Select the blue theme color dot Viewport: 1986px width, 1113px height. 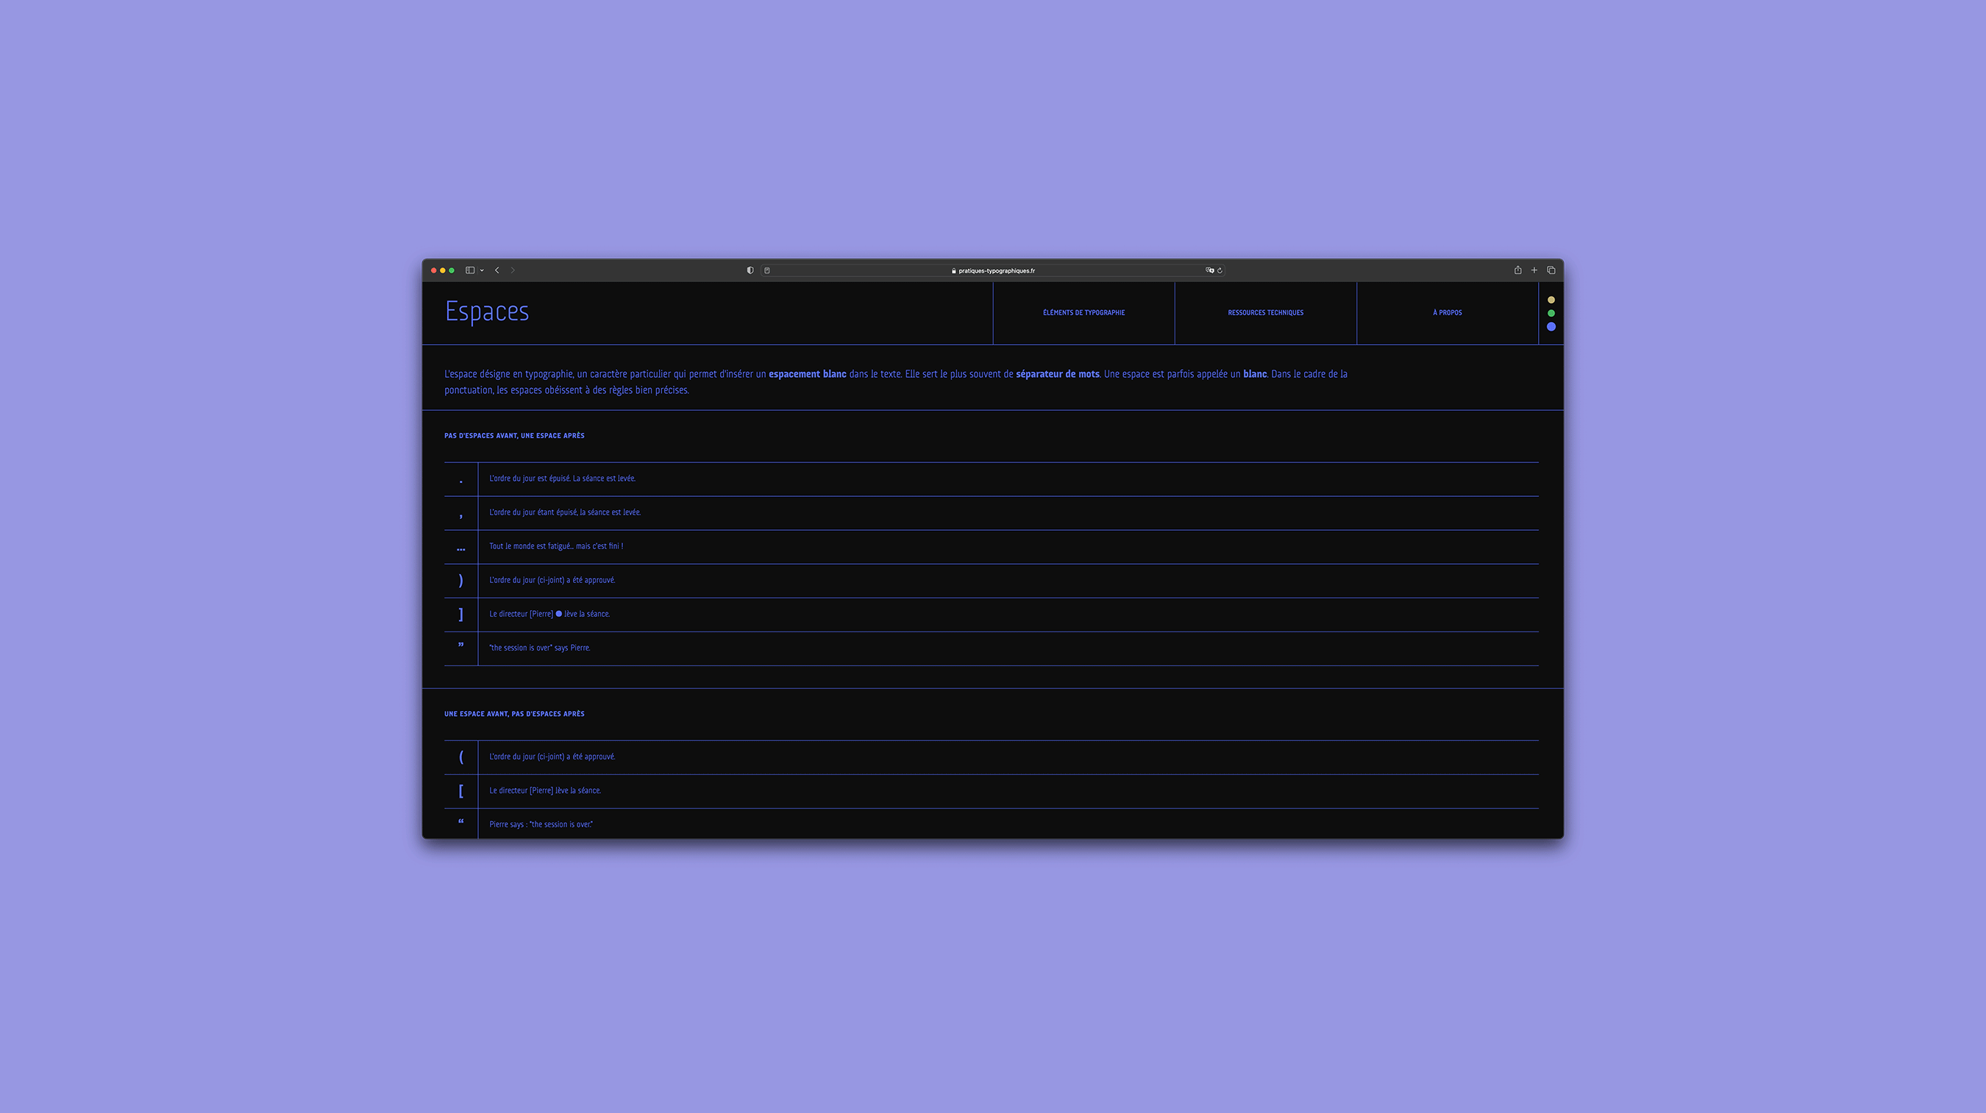tap(1551, 327)
